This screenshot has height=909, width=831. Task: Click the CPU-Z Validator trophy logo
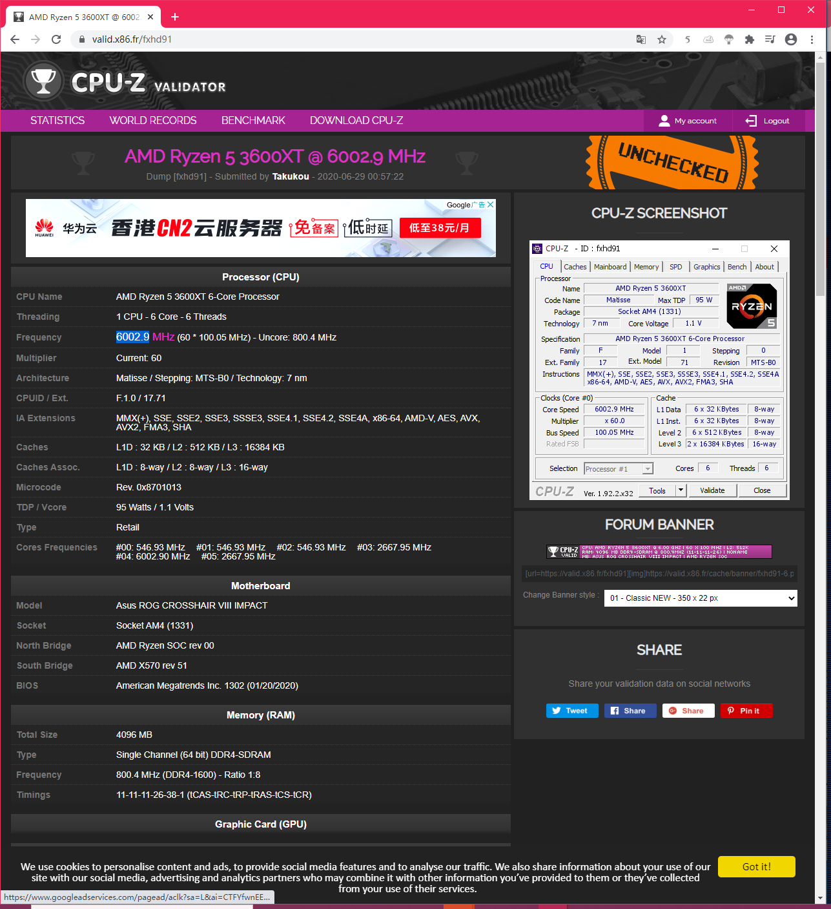(x=43, y=81)
